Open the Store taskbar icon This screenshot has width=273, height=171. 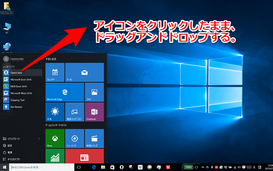[x=112, y=167]
